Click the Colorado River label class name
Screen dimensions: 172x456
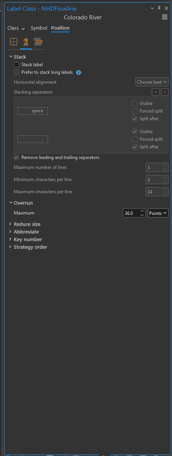point(83,17)
